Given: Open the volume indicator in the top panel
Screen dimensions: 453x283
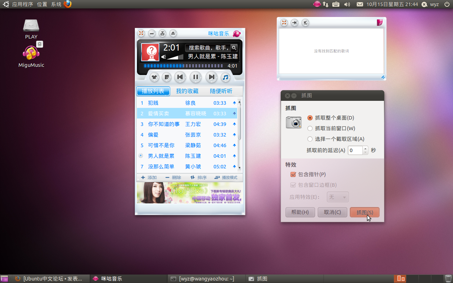Looking at the screenshot, I should coord(347,4).
